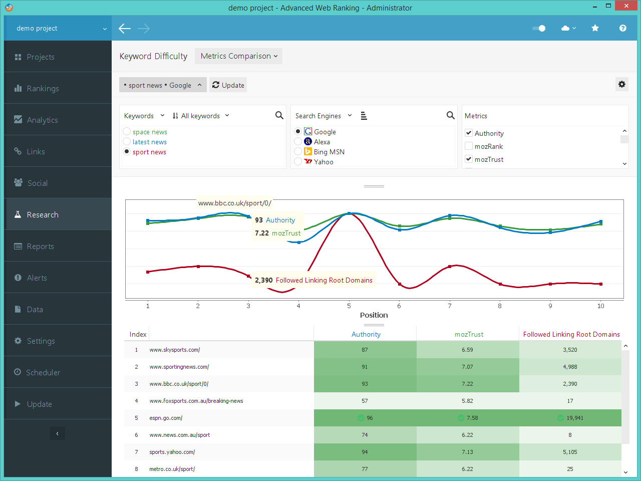Expand the sport news Google selector

click(162, 85)
